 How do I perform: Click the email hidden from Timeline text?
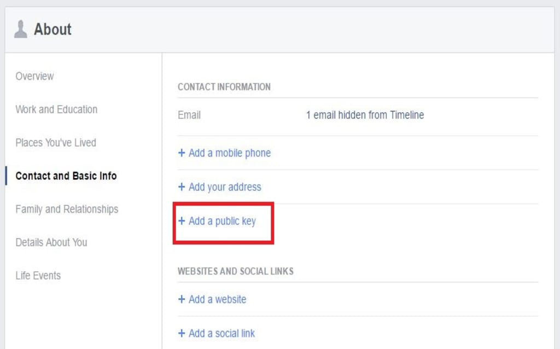(364, 115)
